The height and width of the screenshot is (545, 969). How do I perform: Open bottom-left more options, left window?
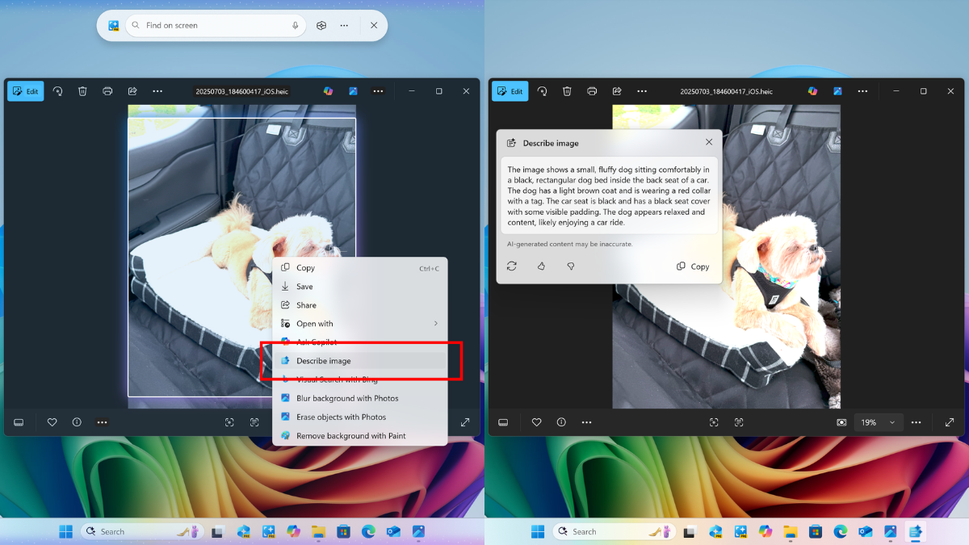point(102,422)
